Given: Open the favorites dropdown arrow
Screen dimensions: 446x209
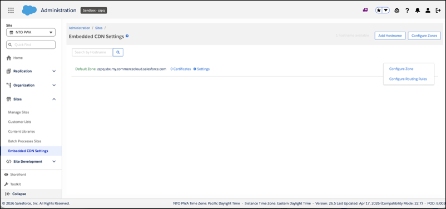Looking at the screenshot, I should [386, 10].
